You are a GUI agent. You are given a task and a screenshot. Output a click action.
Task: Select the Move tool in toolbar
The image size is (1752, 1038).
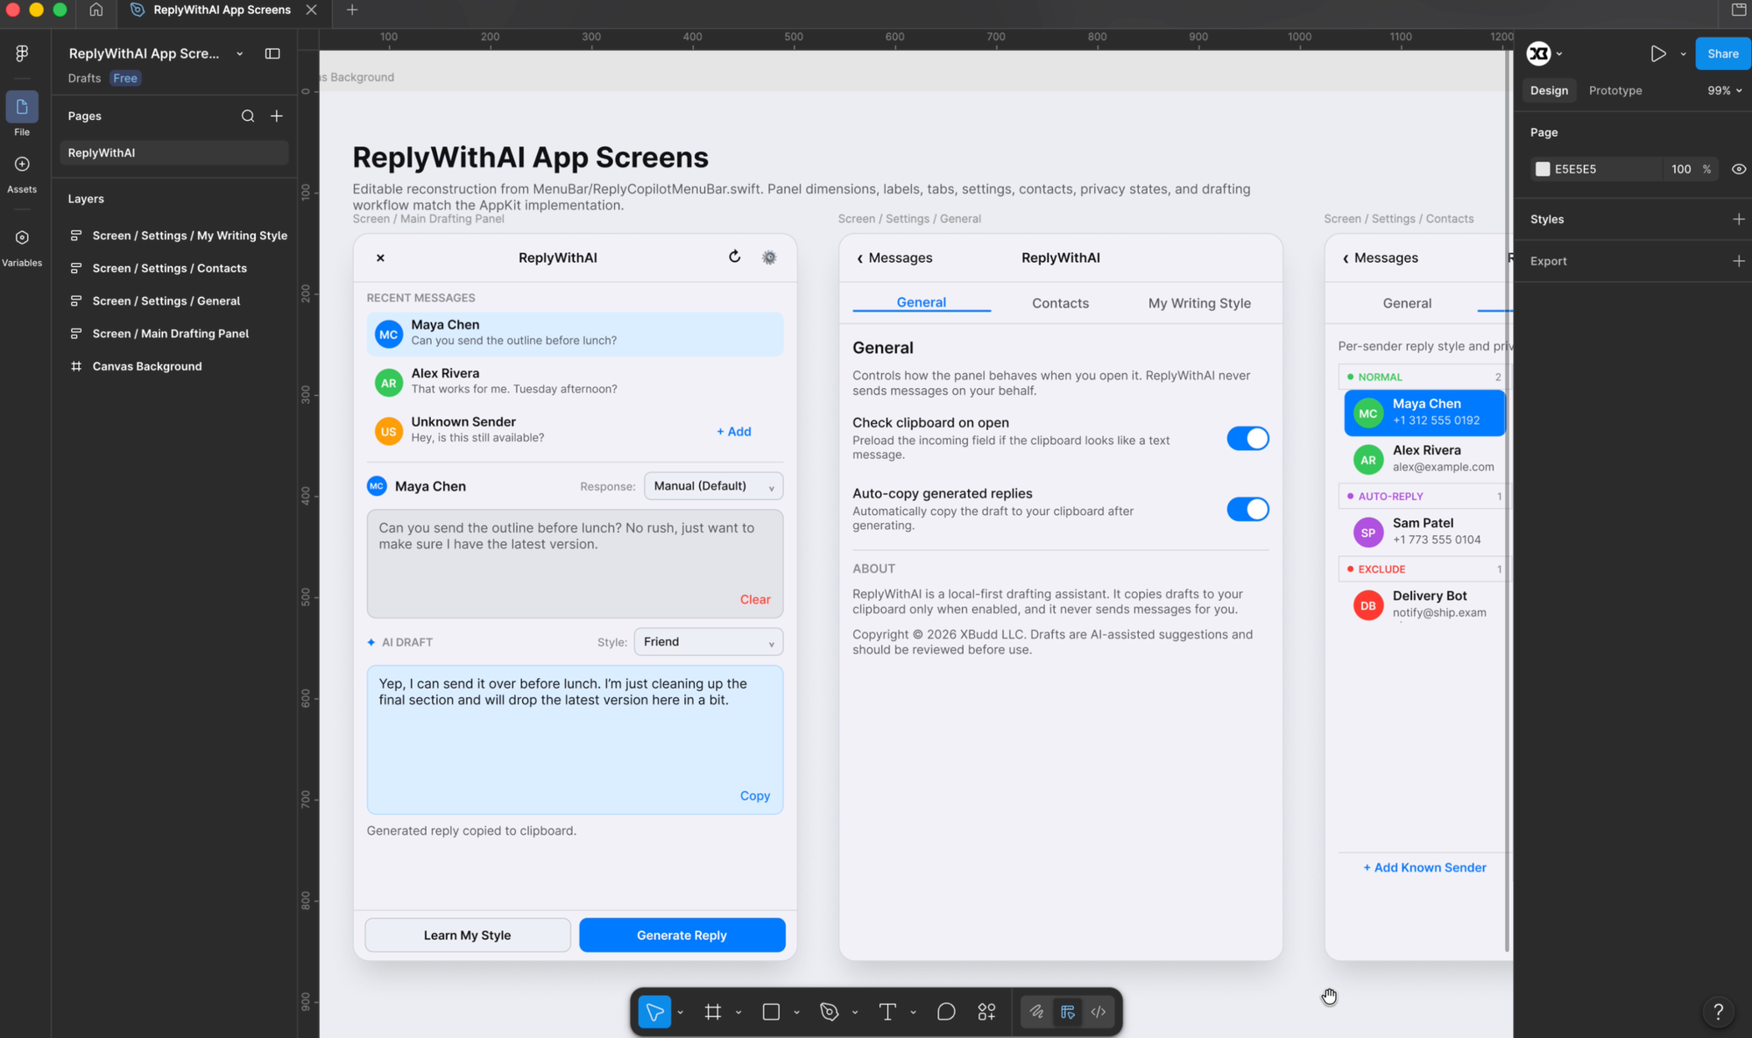point(654,1012)
